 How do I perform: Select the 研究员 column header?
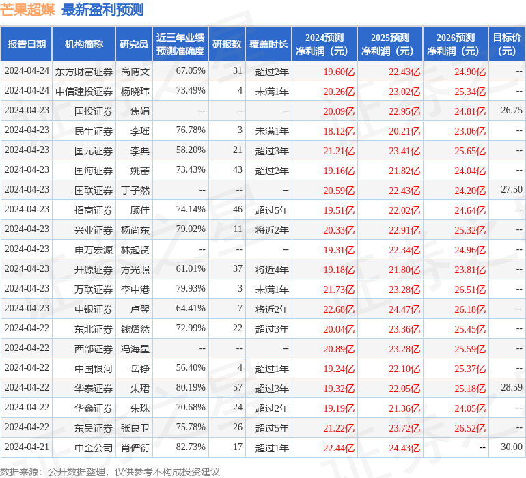pyautogui.click(x=134, y=44)
